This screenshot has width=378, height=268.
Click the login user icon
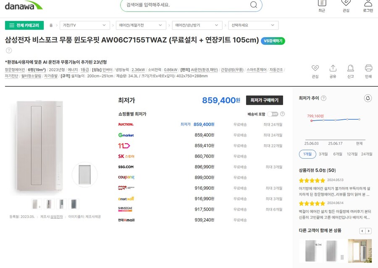tap(368, 3)
